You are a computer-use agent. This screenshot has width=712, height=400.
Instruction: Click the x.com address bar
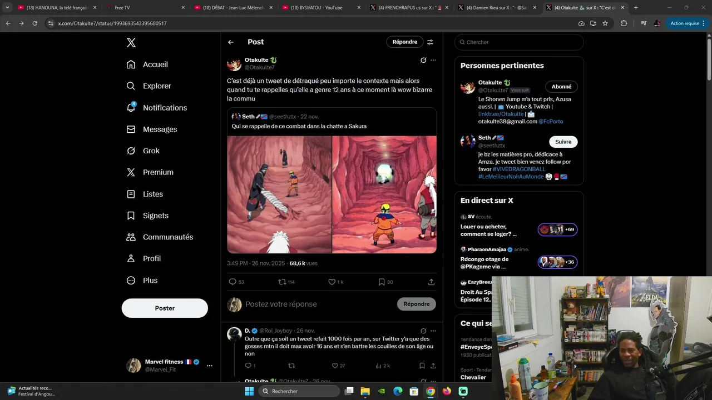pos(311,23)
